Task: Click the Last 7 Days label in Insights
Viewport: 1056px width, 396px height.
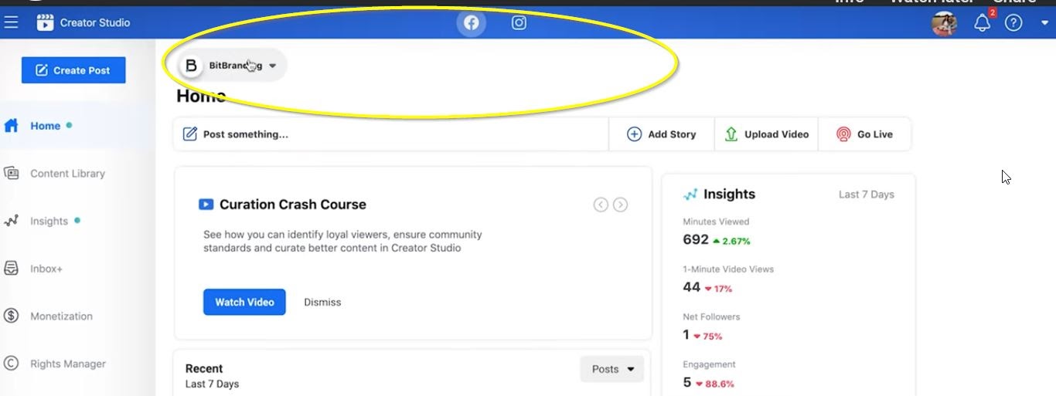Action: 866,195
